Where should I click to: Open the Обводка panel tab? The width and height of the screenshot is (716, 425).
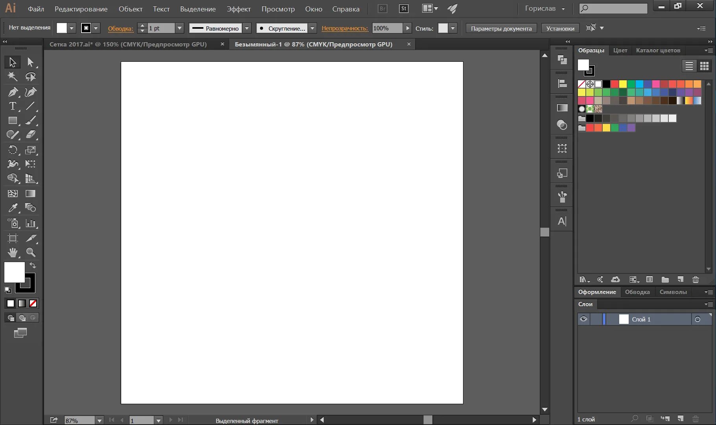[x=637, y=292]
